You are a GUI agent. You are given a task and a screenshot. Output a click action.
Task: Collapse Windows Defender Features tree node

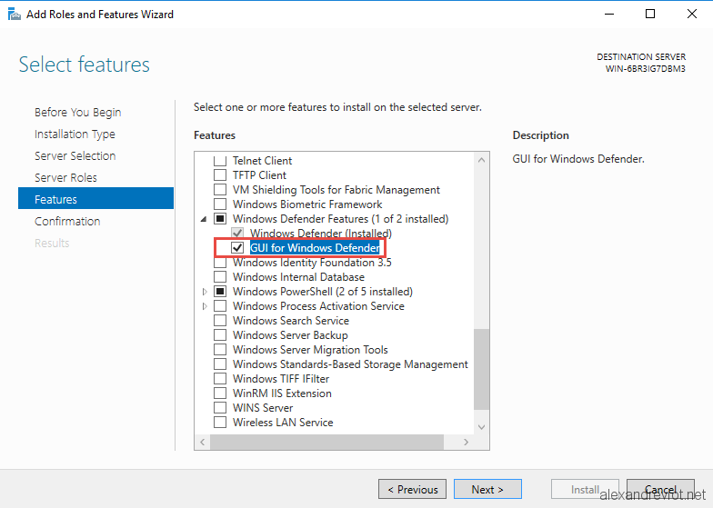pos(204,219)
